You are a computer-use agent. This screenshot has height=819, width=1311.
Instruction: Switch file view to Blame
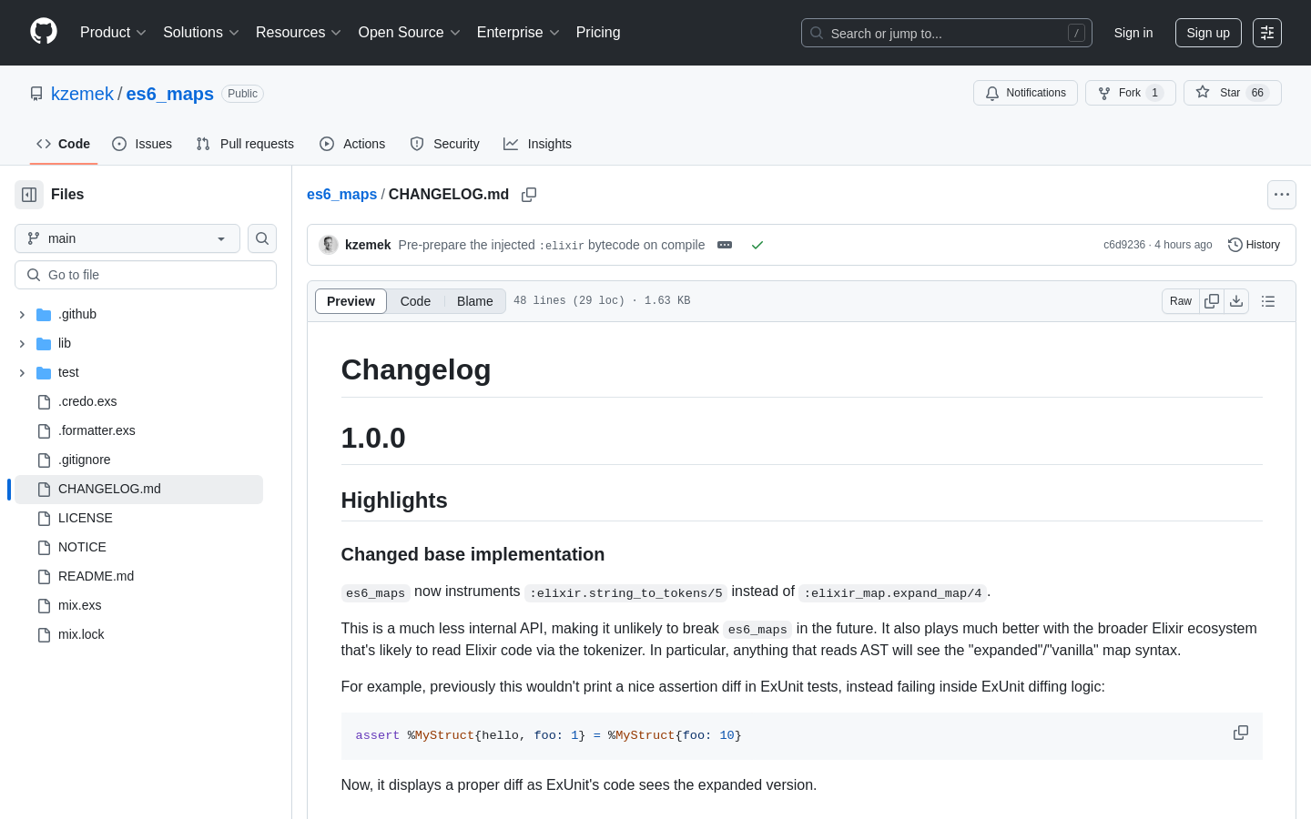click(x=475, y=301)
